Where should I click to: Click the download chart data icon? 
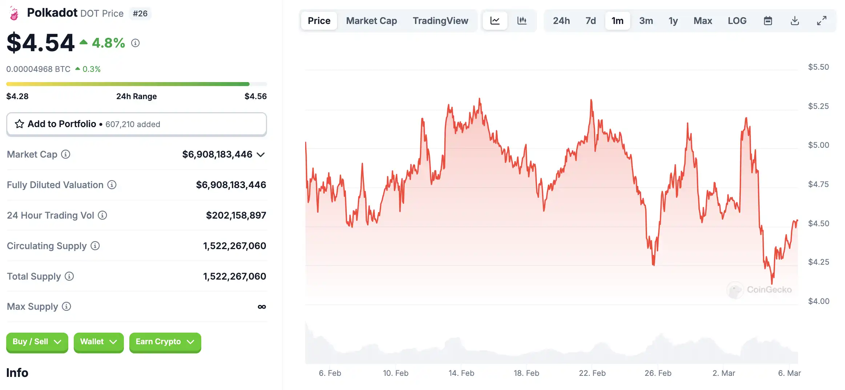pyautogui.click(x=795, y=21)
